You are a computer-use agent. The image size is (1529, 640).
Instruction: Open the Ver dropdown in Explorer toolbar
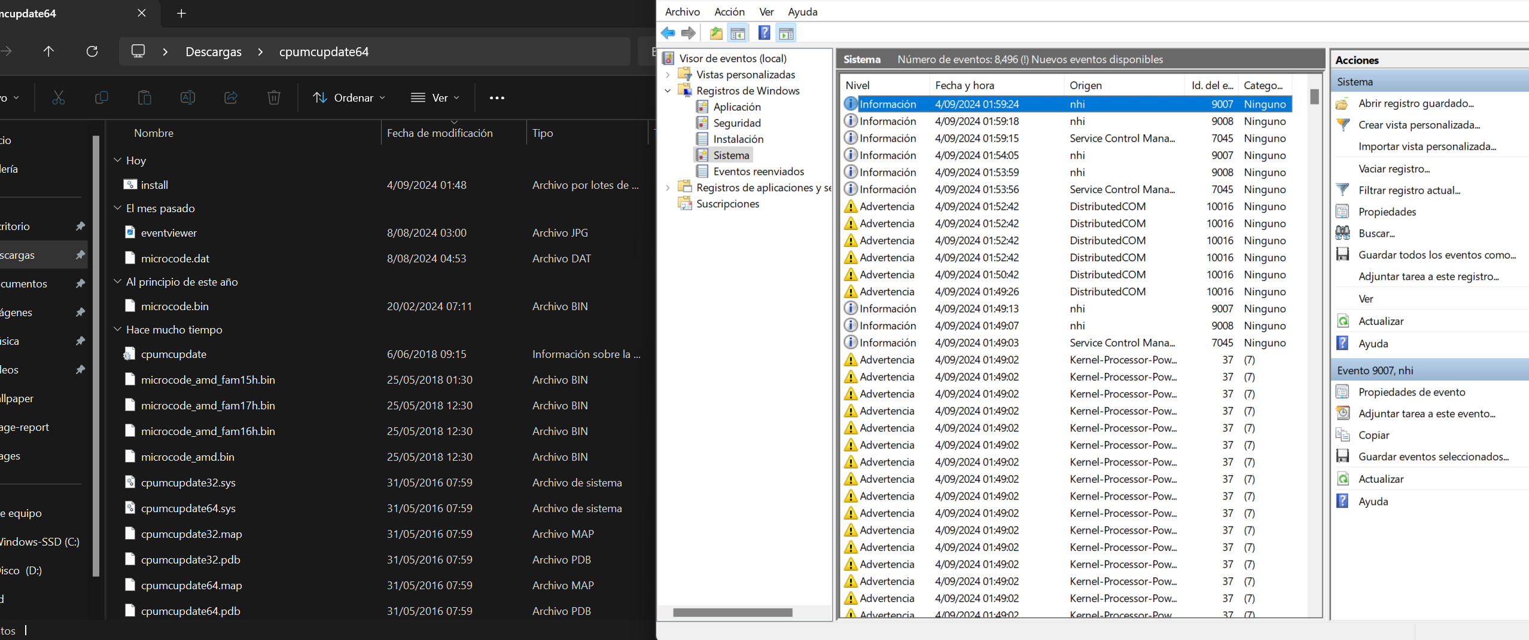pyautogui.click(x=435, y=98)
